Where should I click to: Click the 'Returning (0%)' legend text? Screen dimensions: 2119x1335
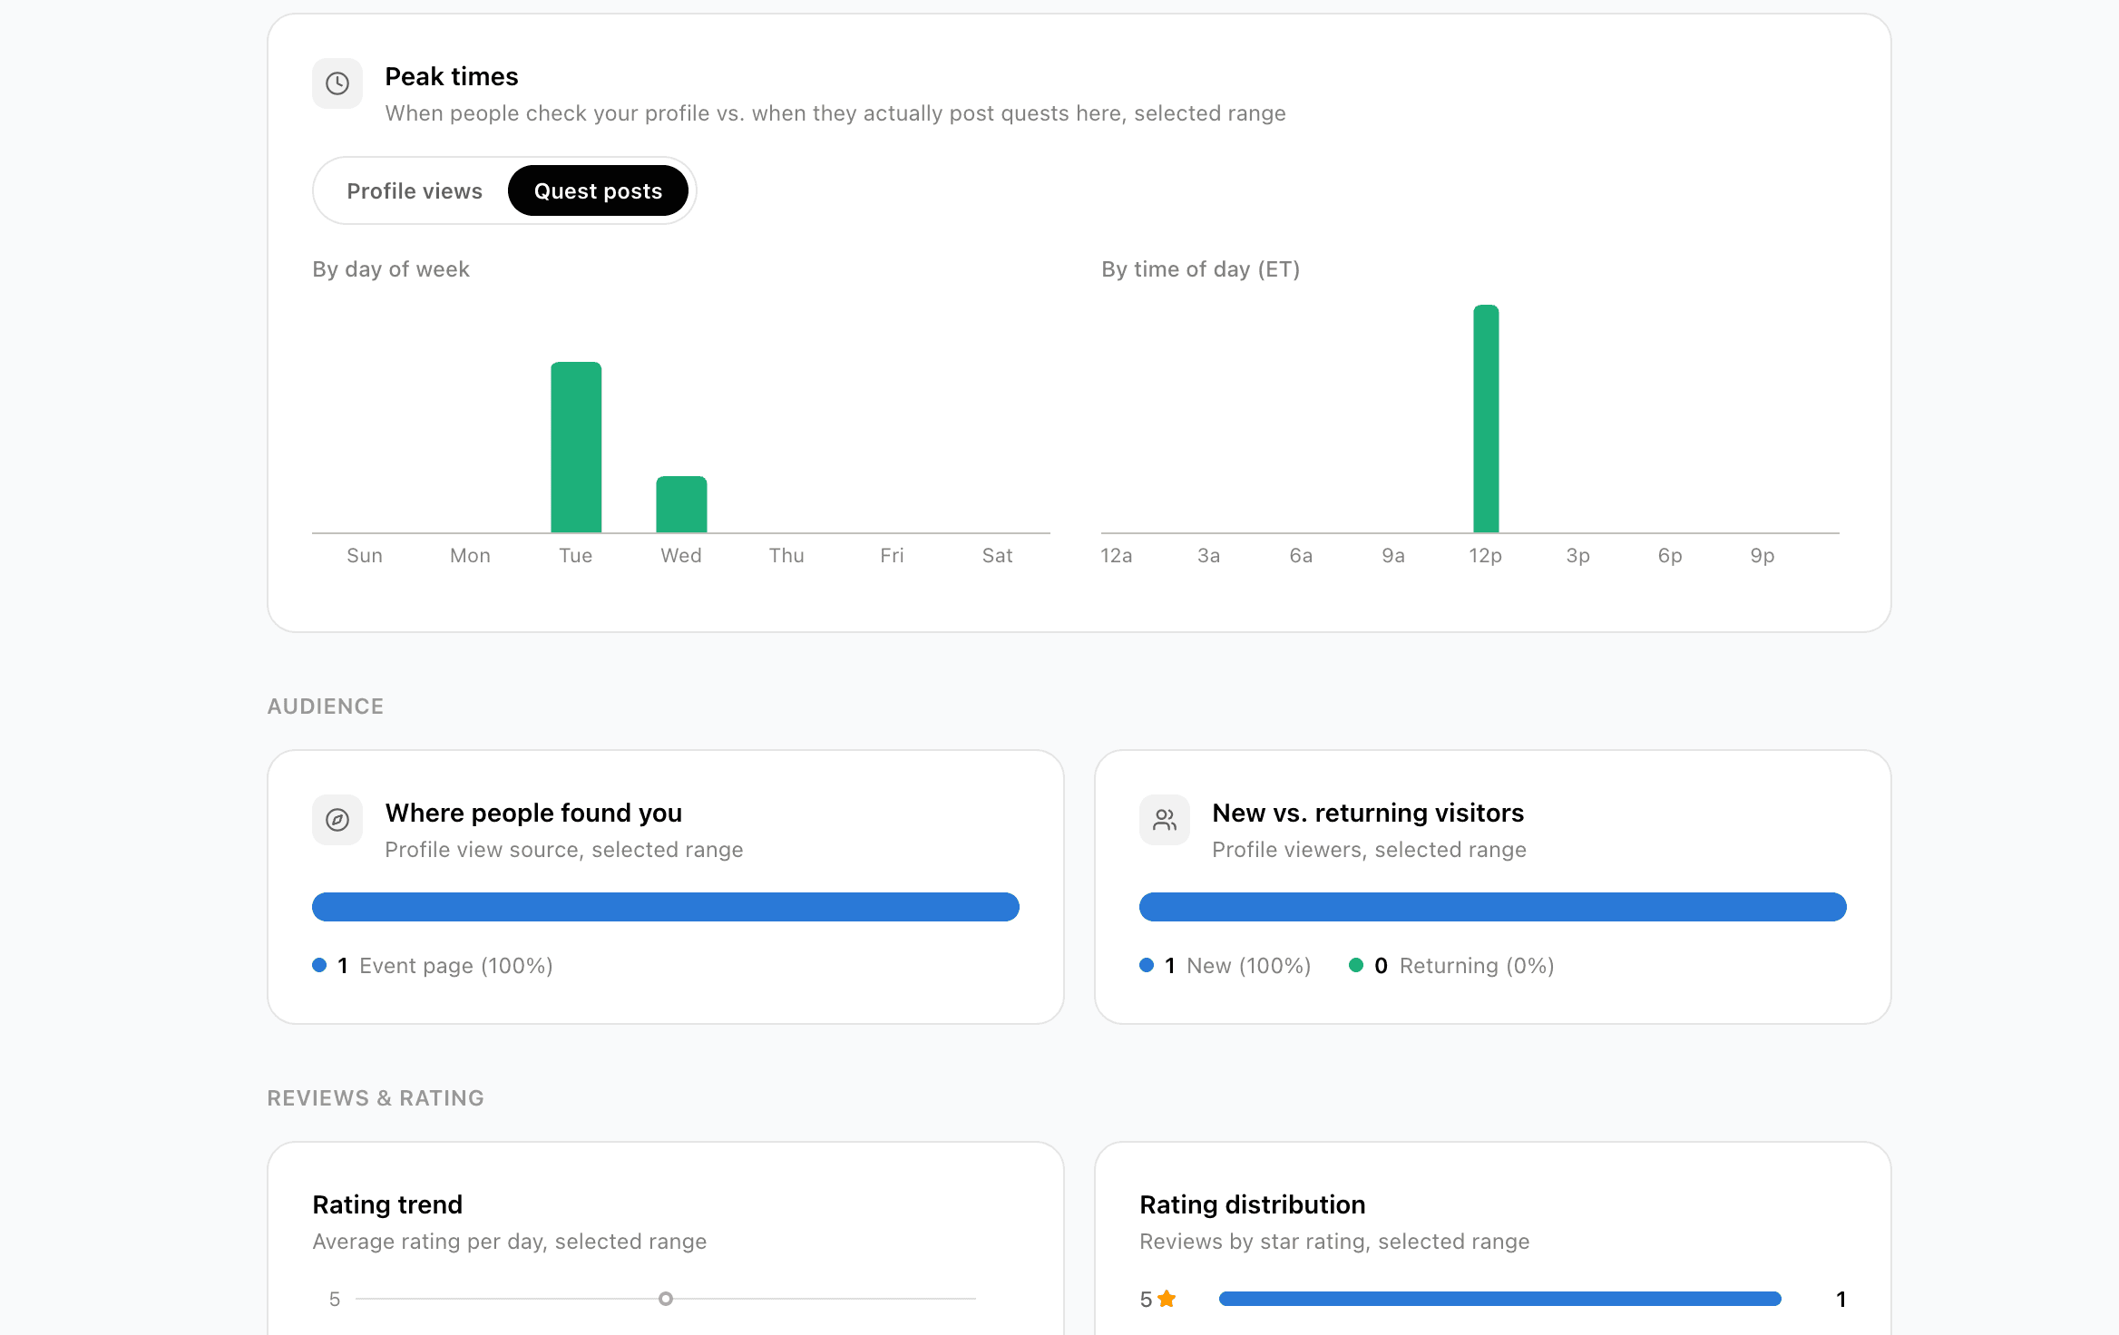pos(1477,966)
